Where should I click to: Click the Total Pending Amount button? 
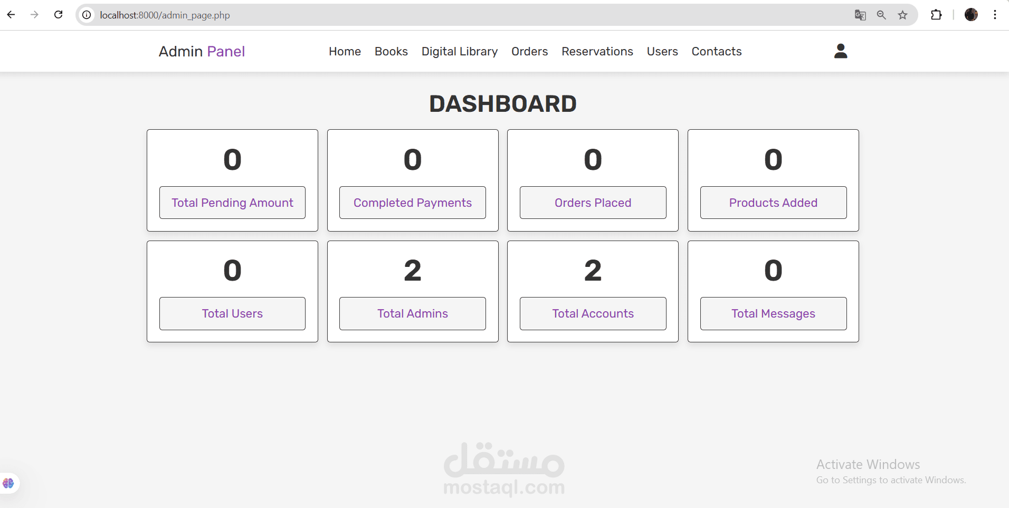(x=232, y=202)
